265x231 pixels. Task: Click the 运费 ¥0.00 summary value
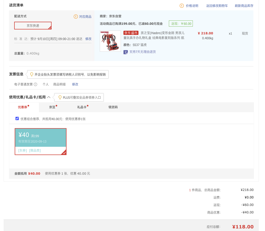(249, 197)
